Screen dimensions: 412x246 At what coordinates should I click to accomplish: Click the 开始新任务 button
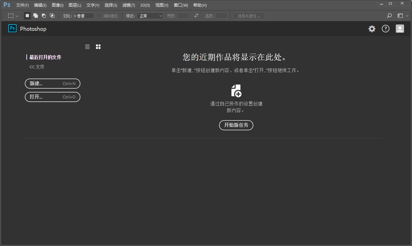236,125
